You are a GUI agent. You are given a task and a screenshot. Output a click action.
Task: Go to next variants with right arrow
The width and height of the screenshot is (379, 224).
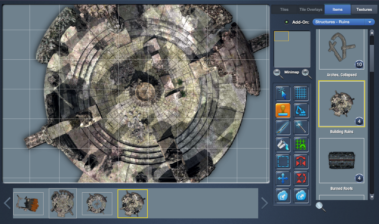[264, 203]
